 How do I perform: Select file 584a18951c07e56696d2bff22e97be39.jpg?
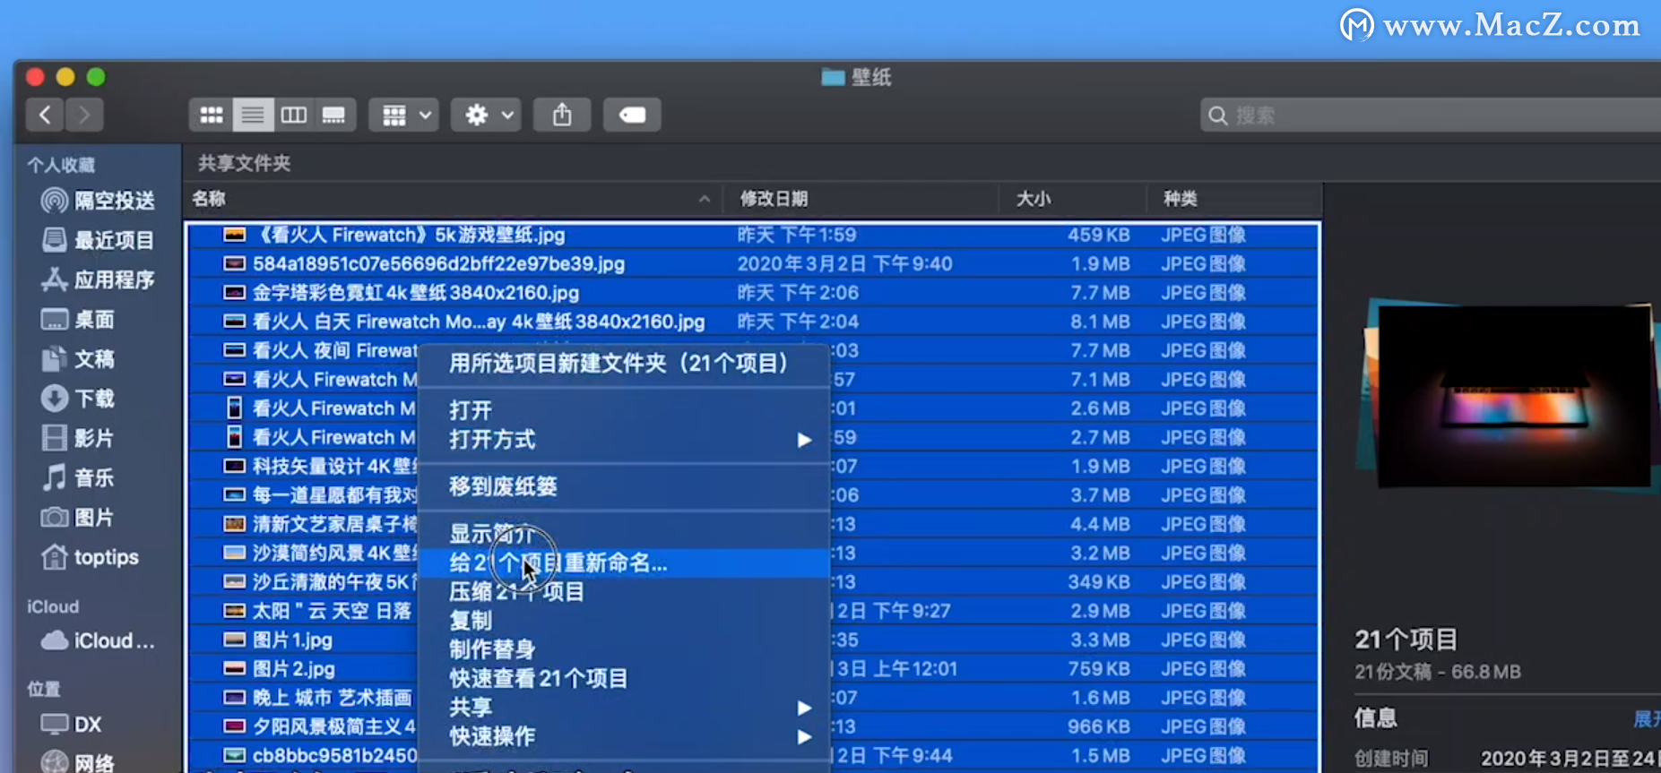coord(753,264)
